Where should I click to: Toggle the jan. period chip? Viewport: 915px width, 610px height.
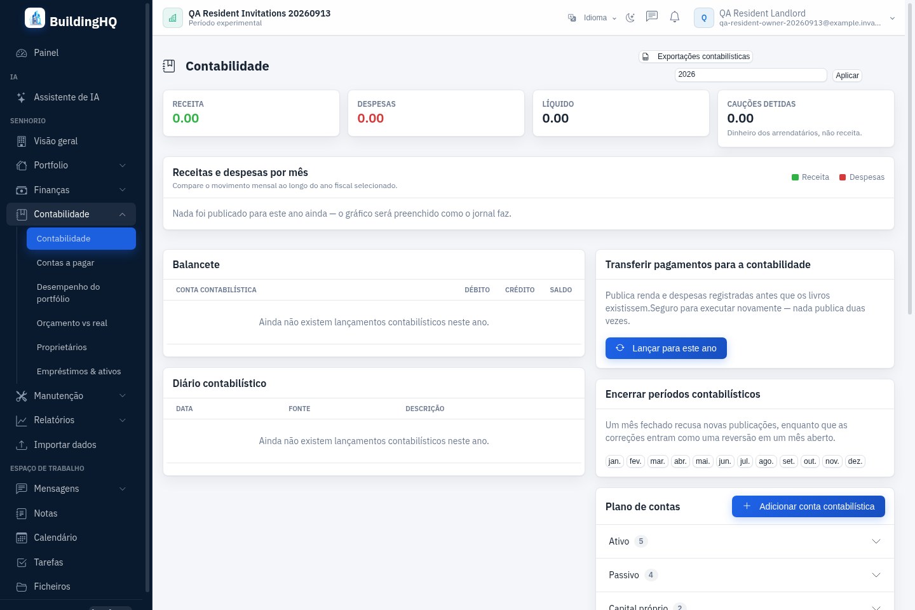pyautogui.click(x=614, y=461)
